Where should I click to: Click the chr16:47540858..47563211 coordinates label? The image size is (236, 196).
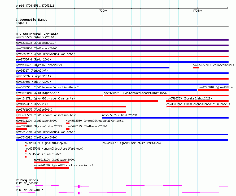(x=35, y=6)
